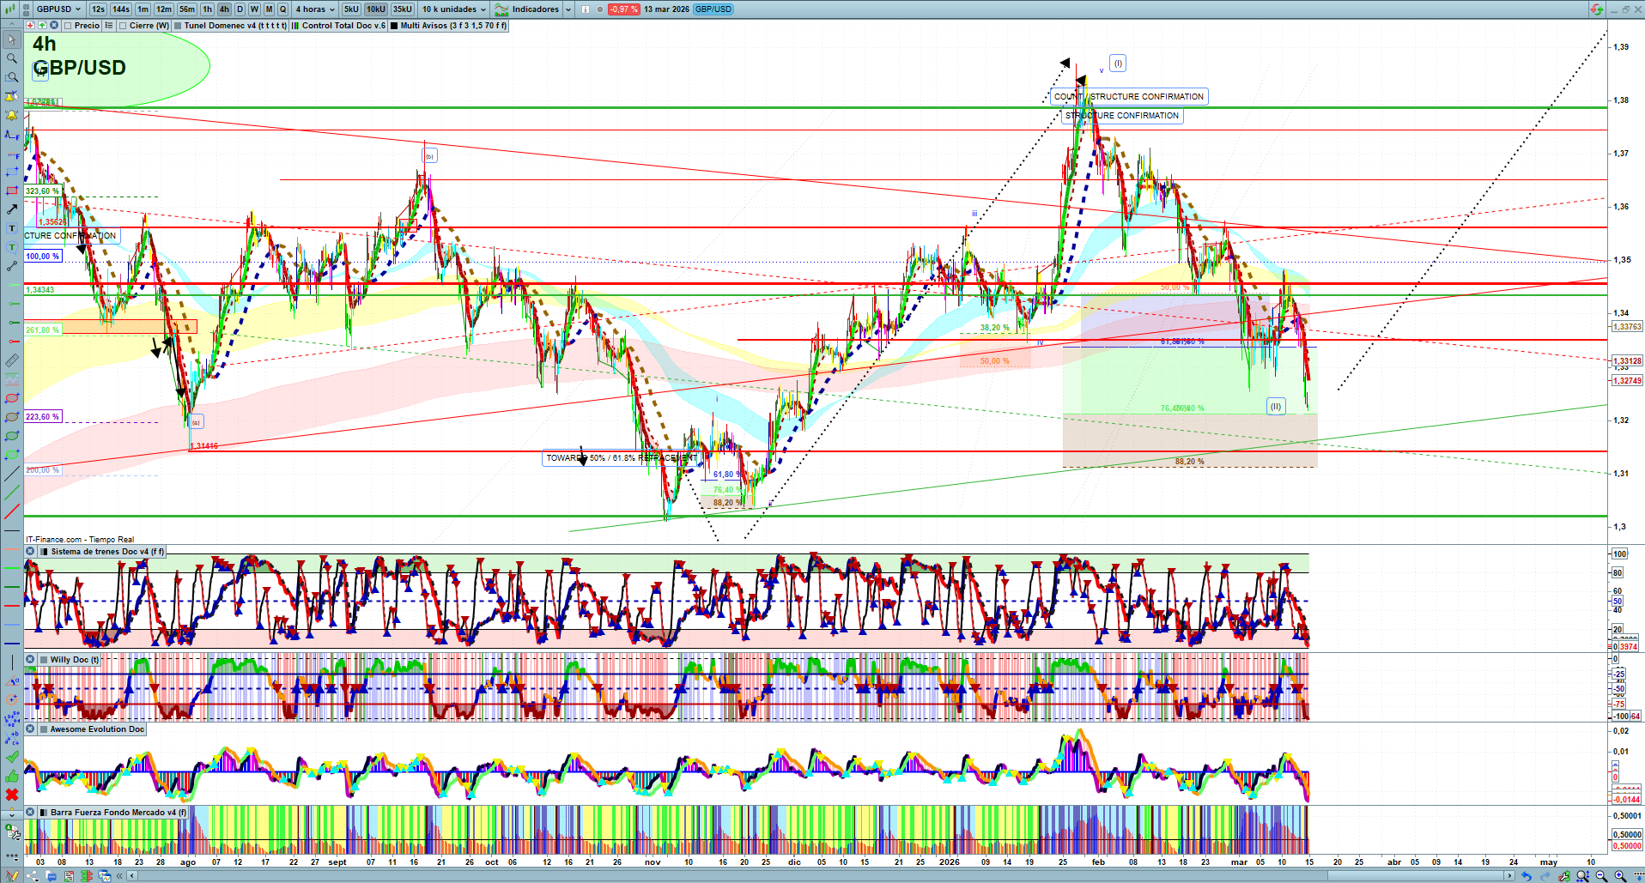Click the Indicadores button

click(534, 9)
